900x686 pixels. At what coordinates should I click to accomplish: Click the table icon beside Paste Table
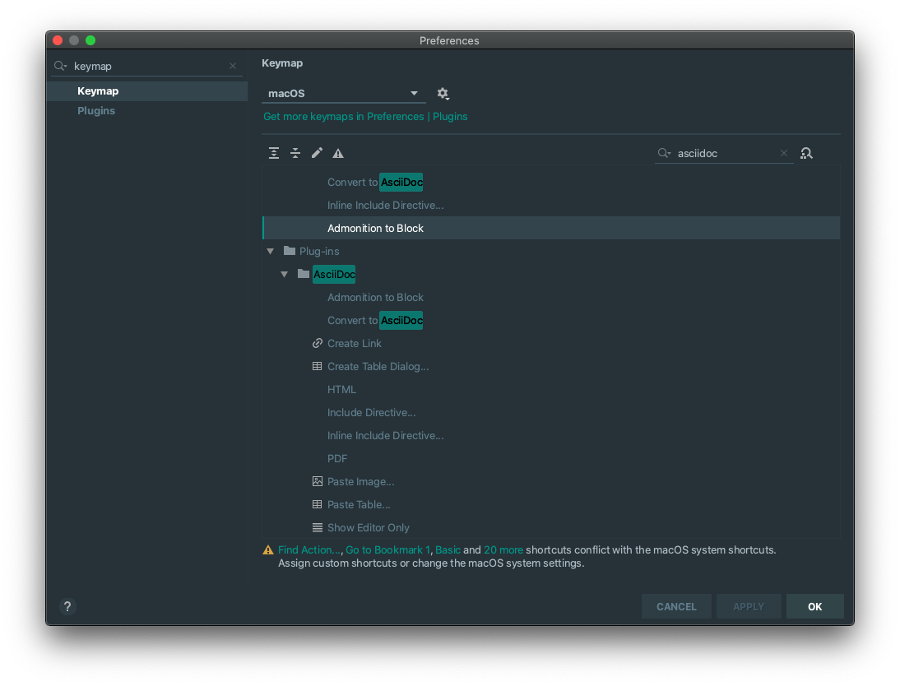coord(317,504)
